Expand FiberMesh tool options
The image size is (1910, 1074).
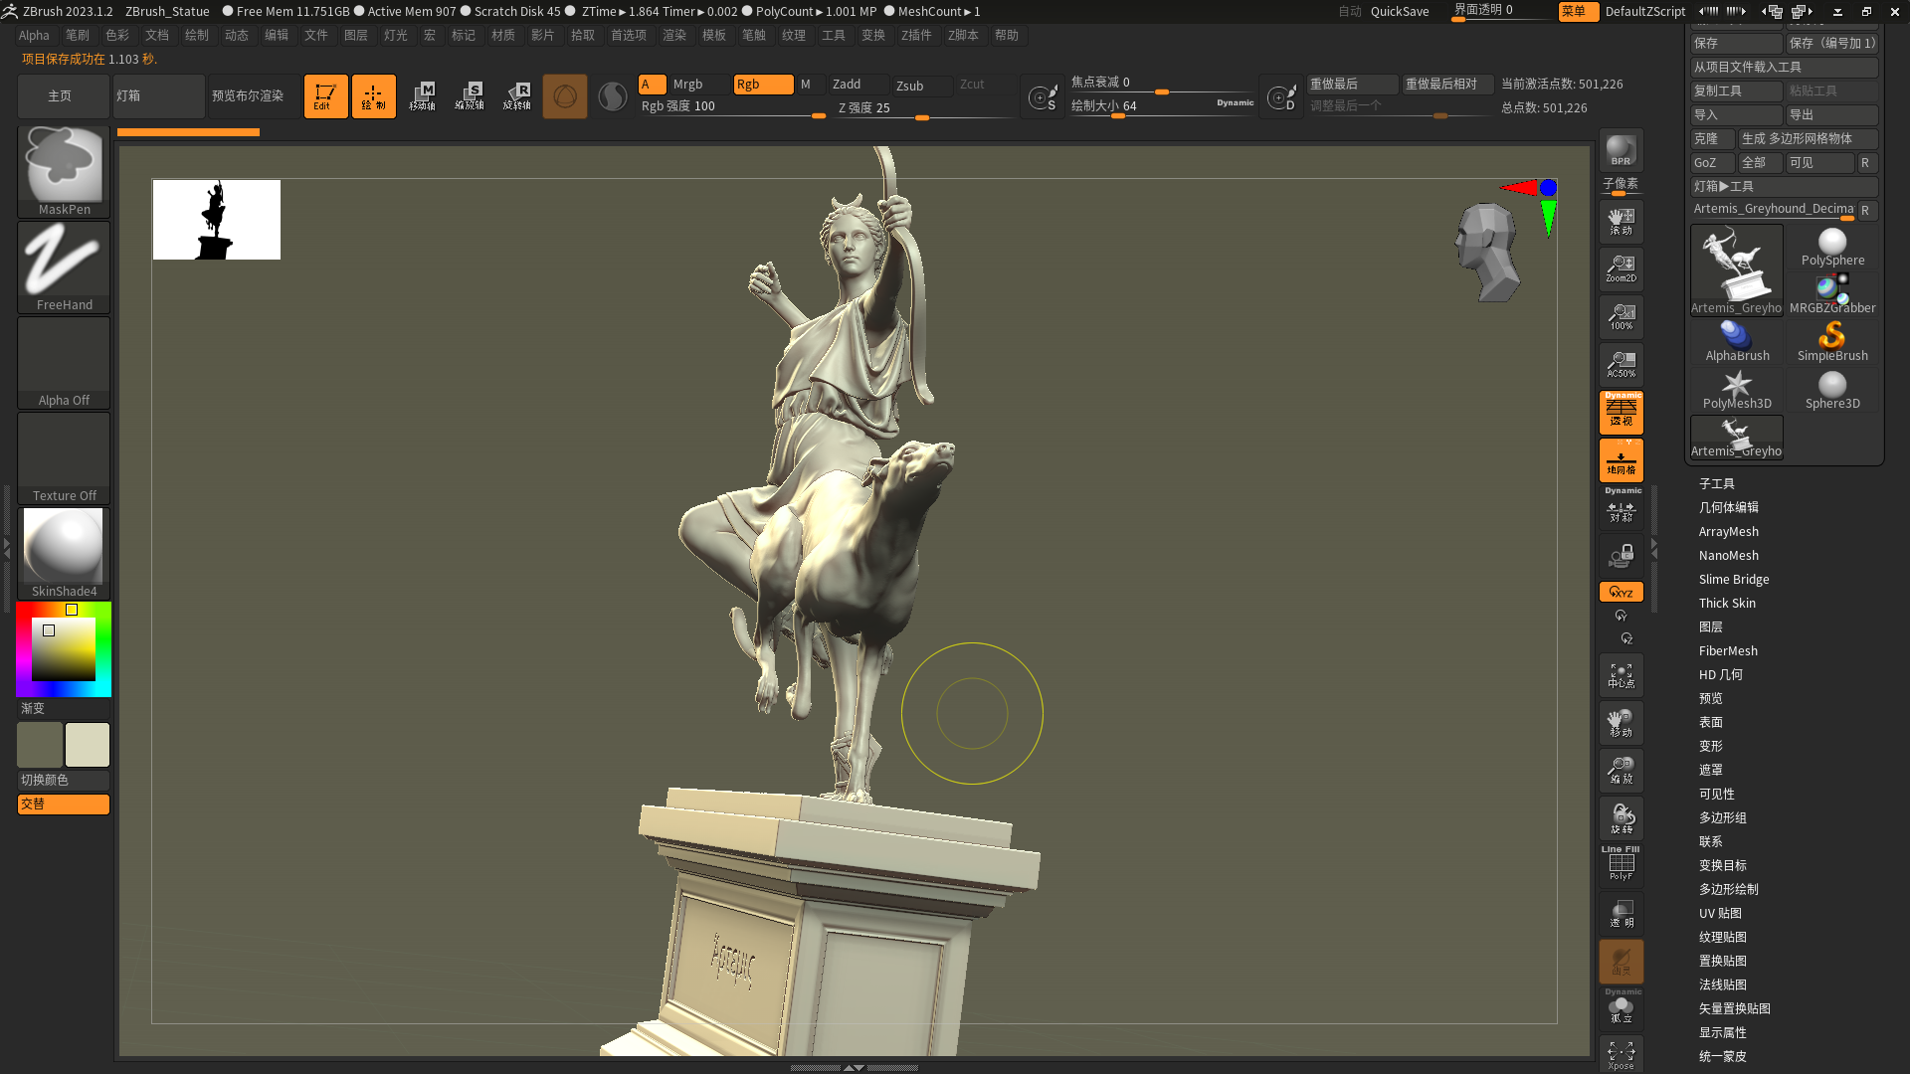point(1728,650)
